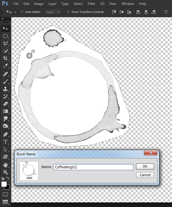172x207 pixels.
Task: Cancel the Brush Name dialog
Action: (x=145, y=175)
